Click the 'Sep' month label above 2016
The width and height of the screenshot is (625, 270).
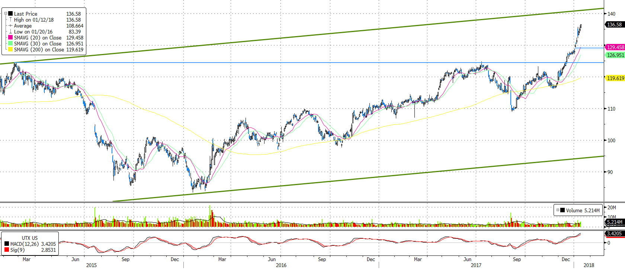[x=322, y=259]
